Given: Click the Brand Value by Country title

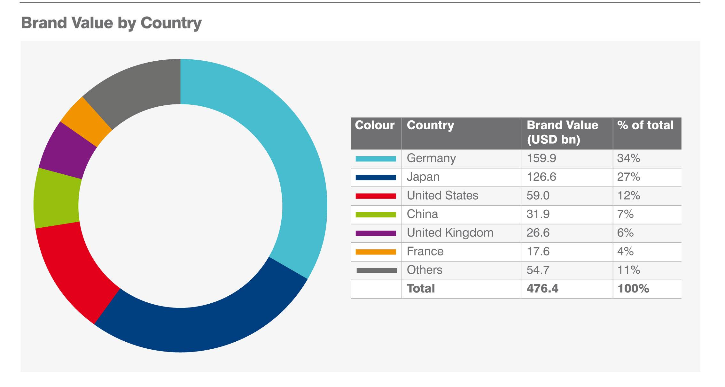Looking at the screenshot, I should [x=111, y=23].
